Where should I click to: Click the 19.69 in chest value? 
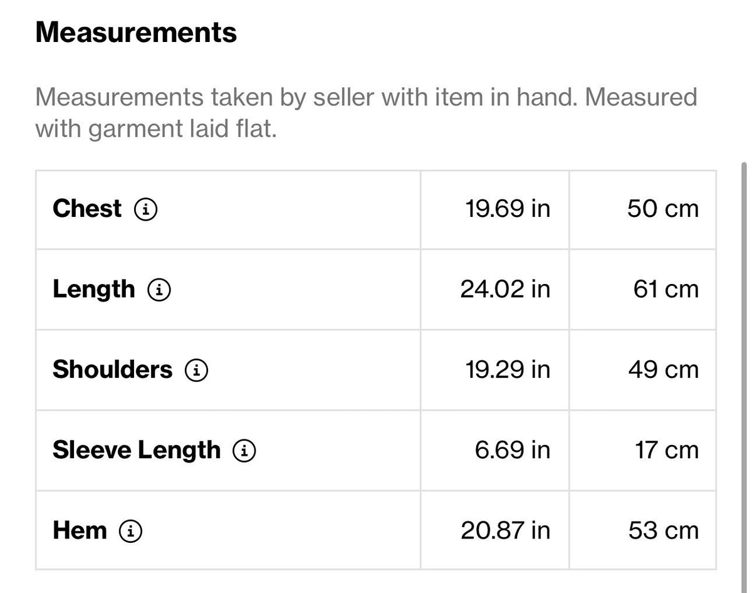pos(508,209)
